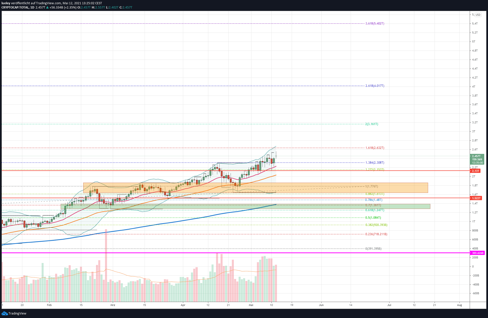This screenshot has height=318, width=488.
Task: Select the 0(391.395B) Fibonacci label
Action: [373, 249]
